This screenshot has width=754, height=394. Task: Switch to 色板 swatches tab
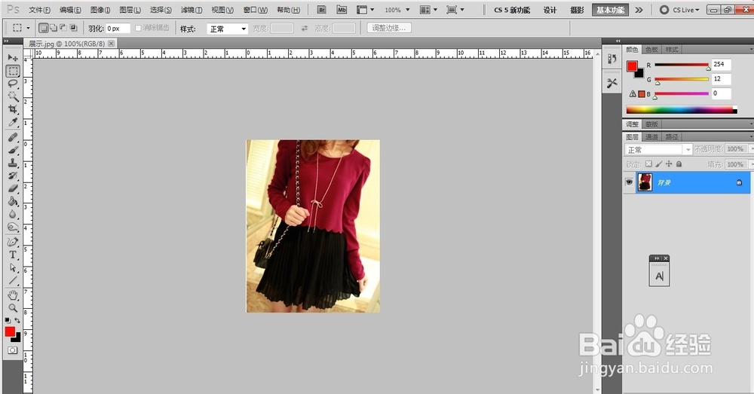click(x=651, y=50)
